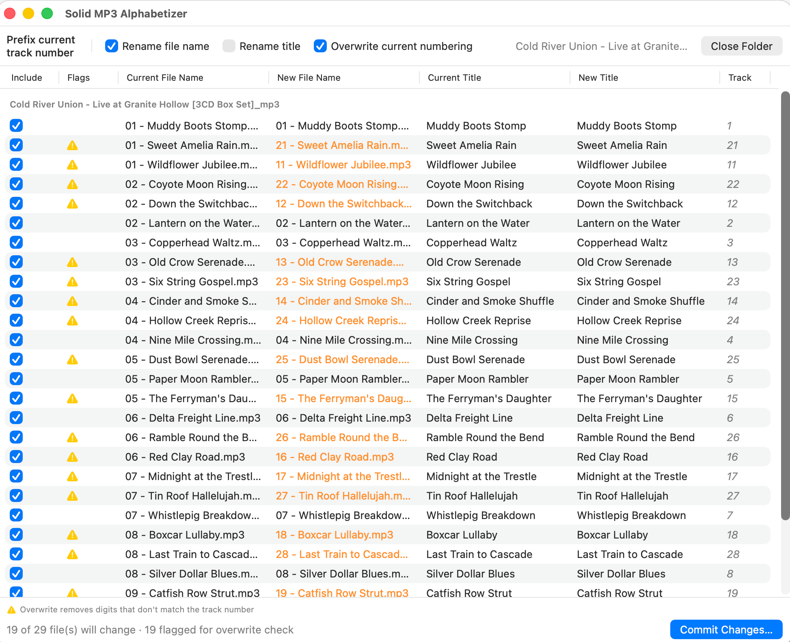Uncheck Include for Delta Freight Line

(x=16, y=418)
